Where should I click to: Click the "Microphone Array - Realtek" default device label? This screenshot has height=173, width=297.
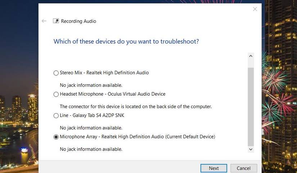click(137, 137)
